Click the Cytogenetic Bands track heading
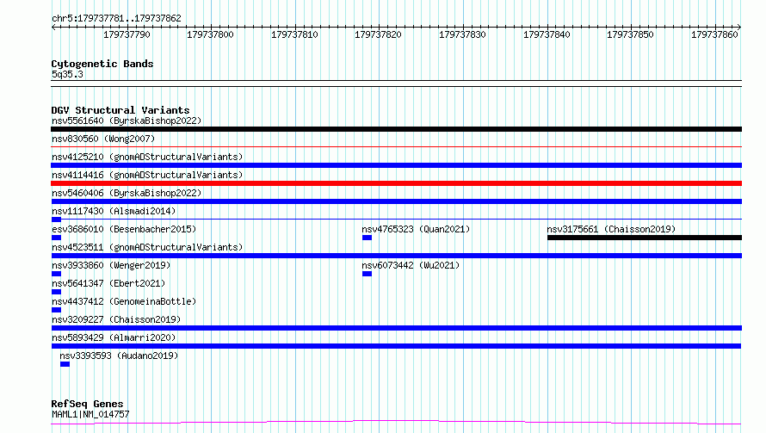The height and width of the screenshot is (433, 766). 102,64
